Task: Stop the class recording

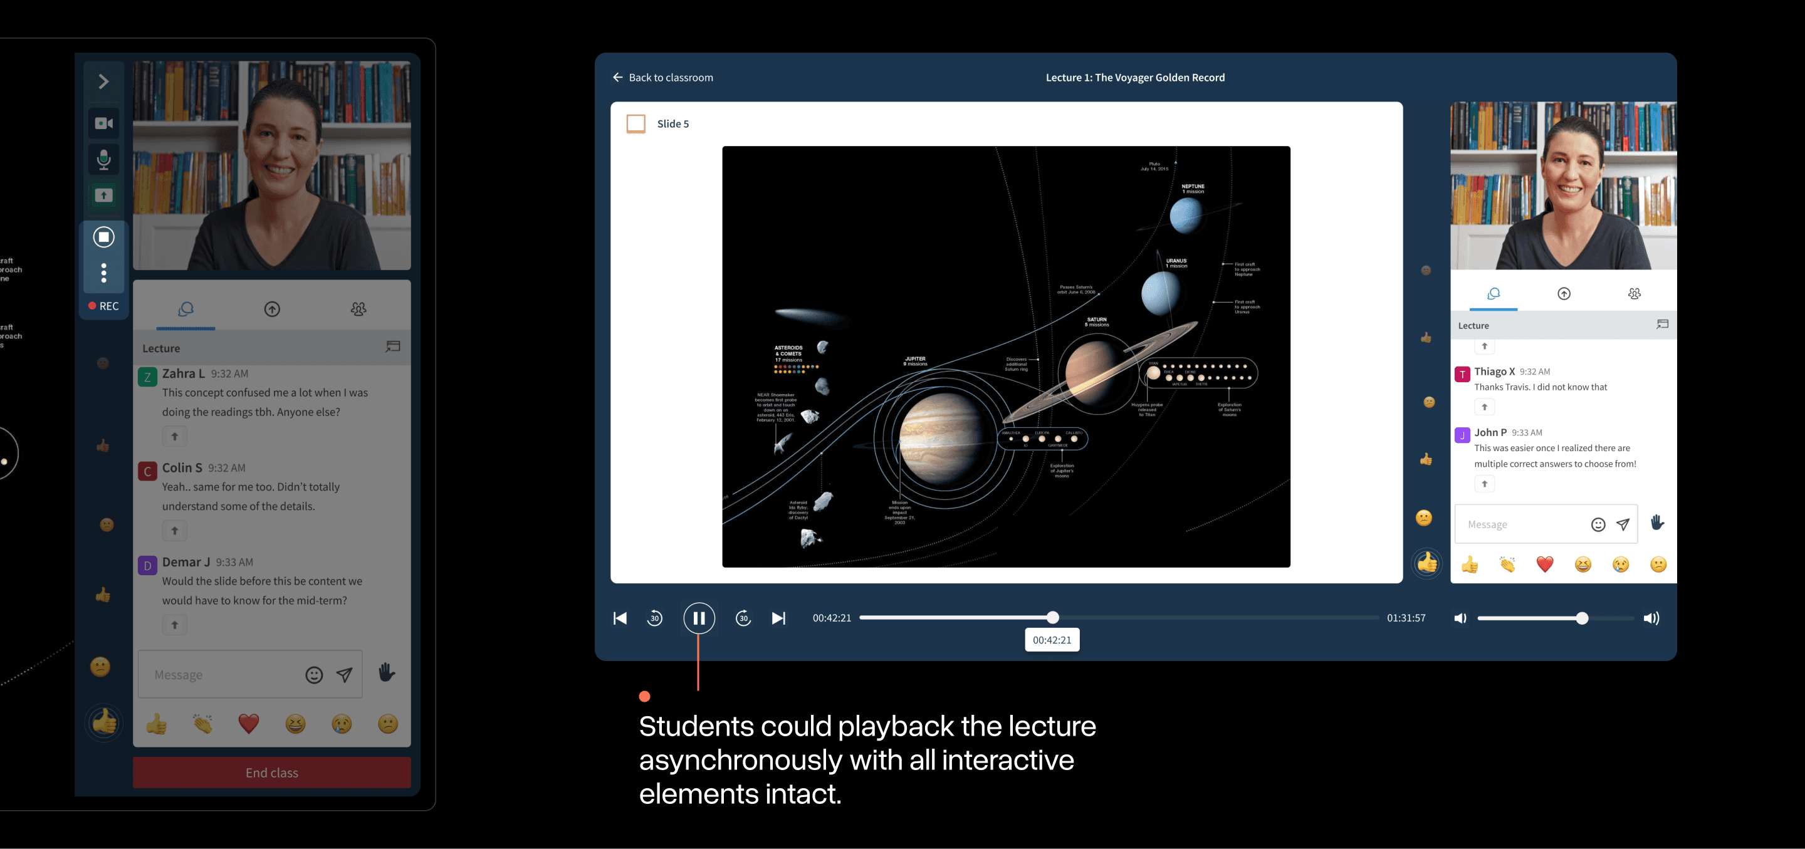Action: tap(103, 237)
